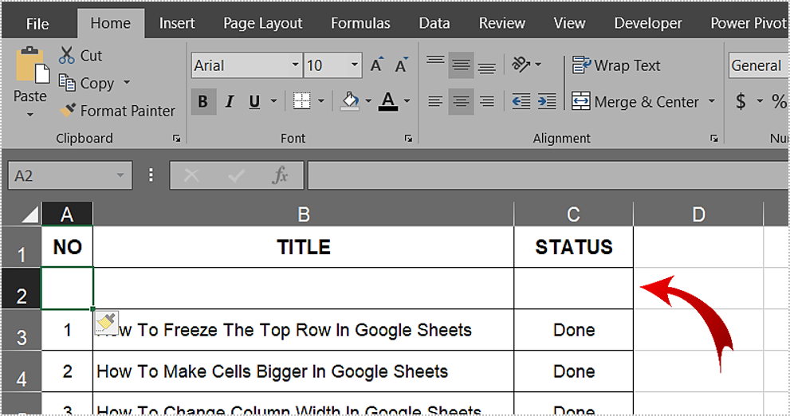Apply the Percent Style icon
Screen dimensions: 790x416
[780, 101]
